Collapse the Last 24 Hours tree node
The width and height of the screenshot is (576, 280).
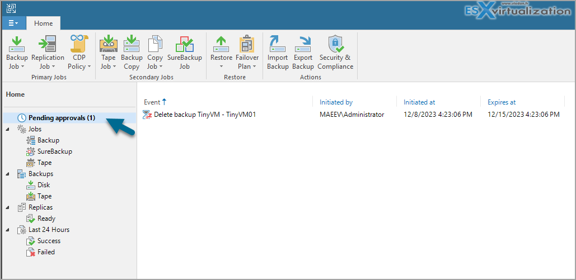click(x=8, y=230)
